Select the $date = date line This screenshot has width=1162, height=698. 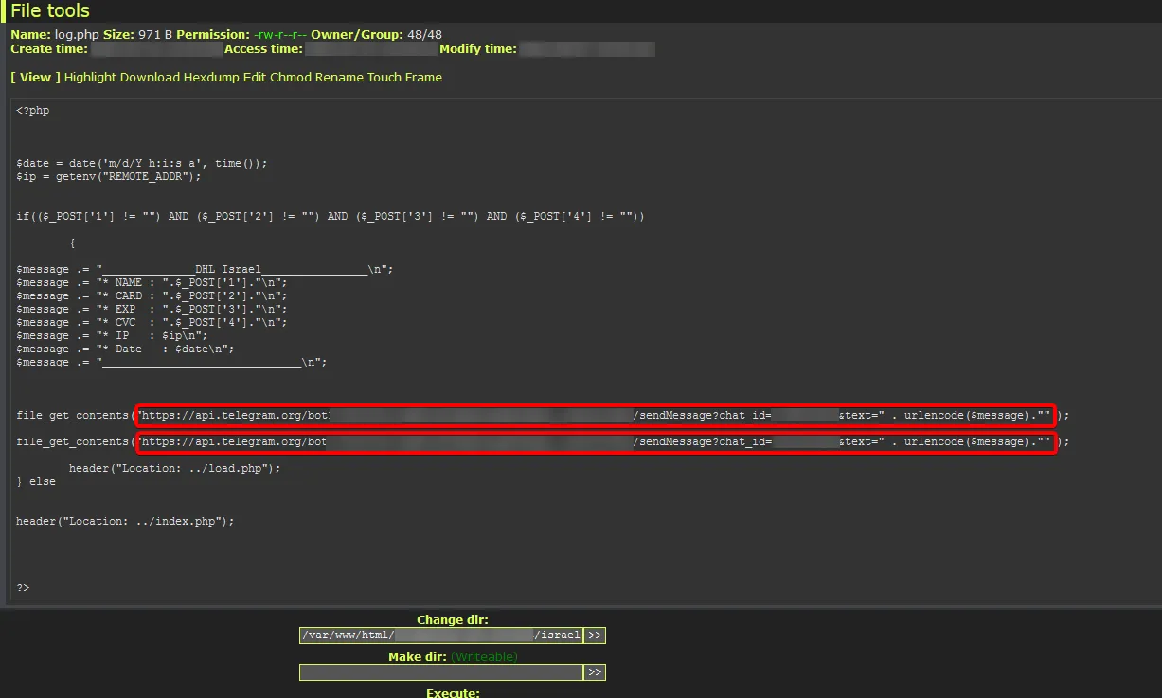142,164
